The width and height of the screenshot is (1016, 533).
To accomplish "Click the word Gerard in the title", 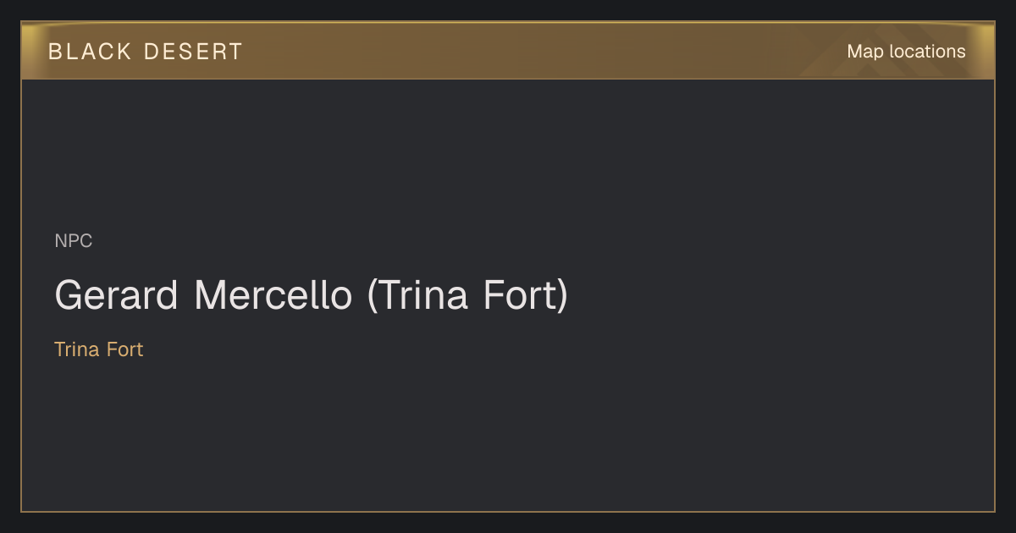I will click(117, 296).
